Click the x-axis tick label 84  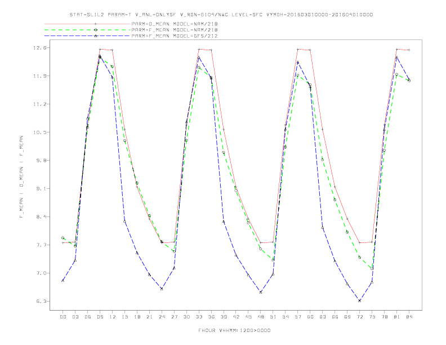[409, 317]
